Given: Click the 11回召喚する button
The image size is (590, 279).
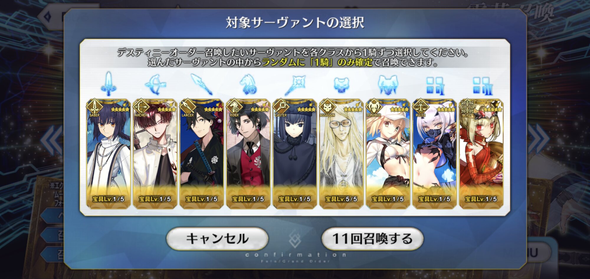Looking at the screenshot, I should click(x=372, y=239).
